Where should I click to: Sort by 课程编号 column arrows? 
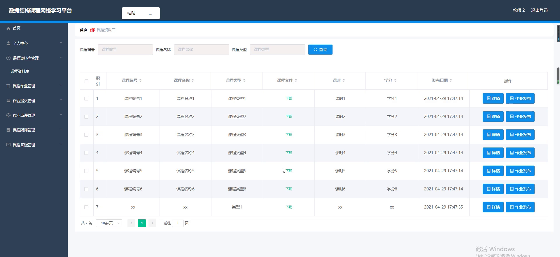pos(140,80)
